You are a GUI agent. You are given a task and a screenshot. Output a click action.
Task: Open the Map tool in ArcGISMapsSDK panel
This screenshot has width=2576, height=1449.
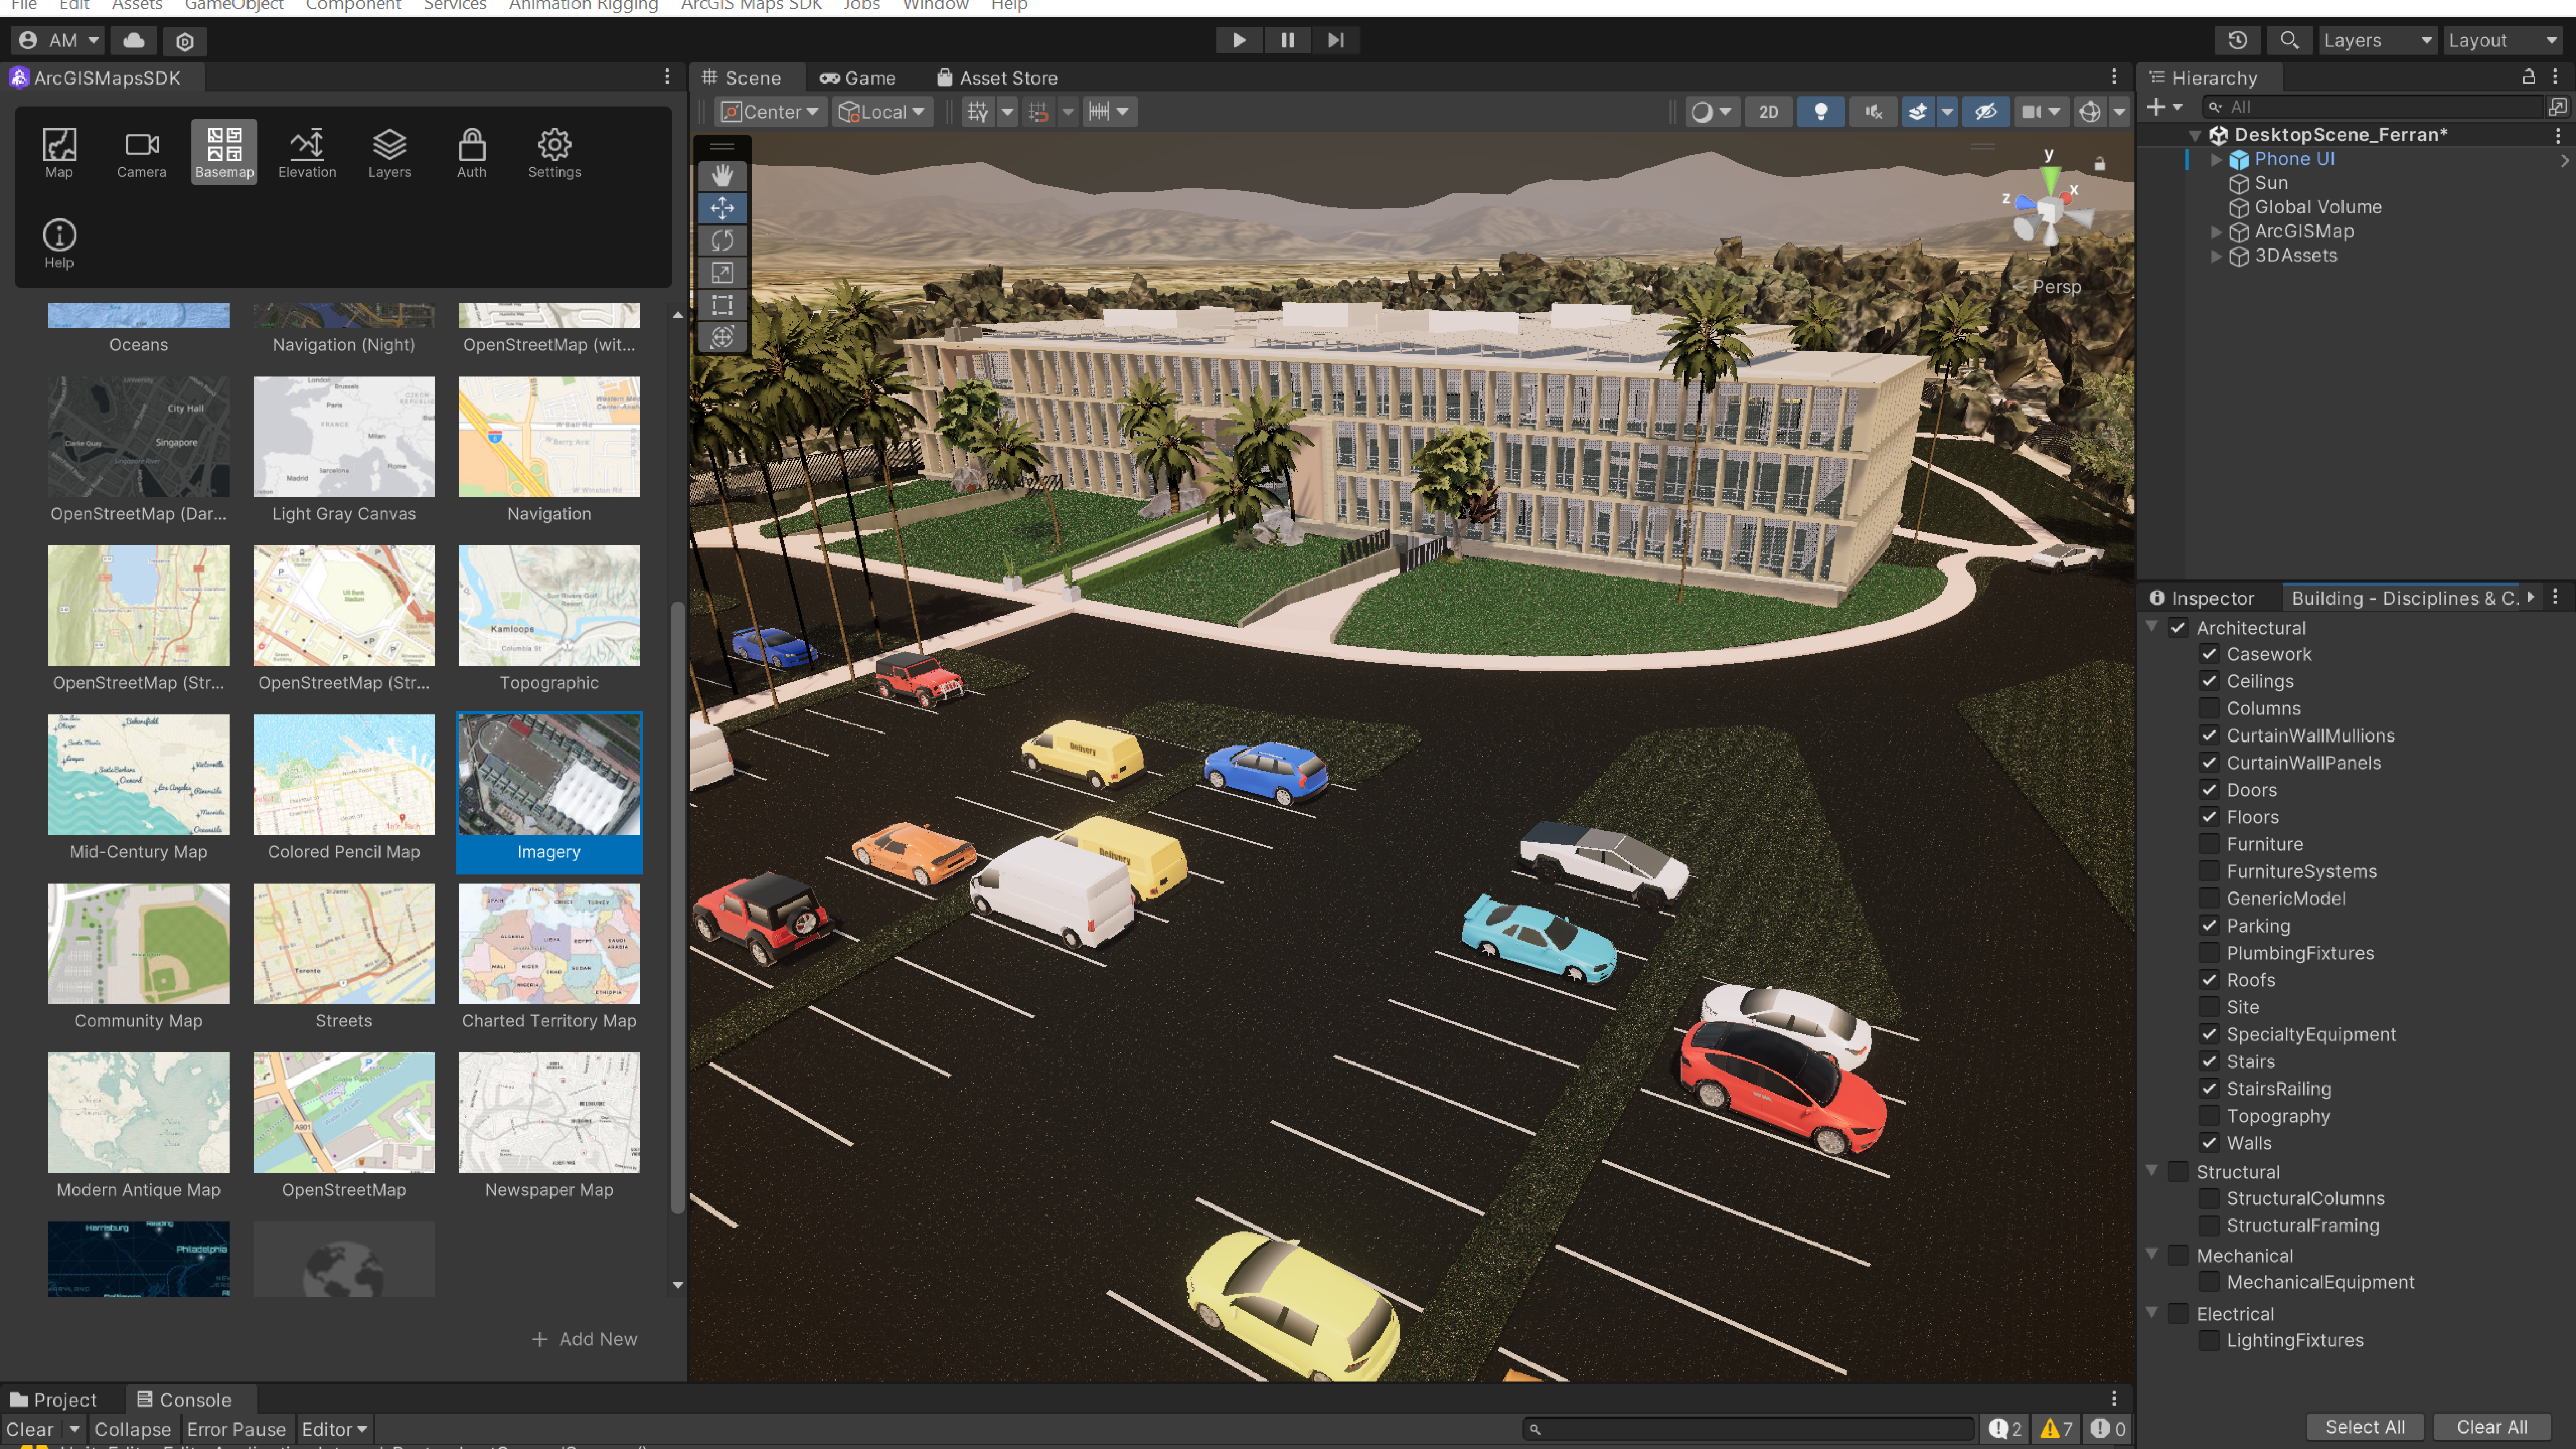click(59, 152)
